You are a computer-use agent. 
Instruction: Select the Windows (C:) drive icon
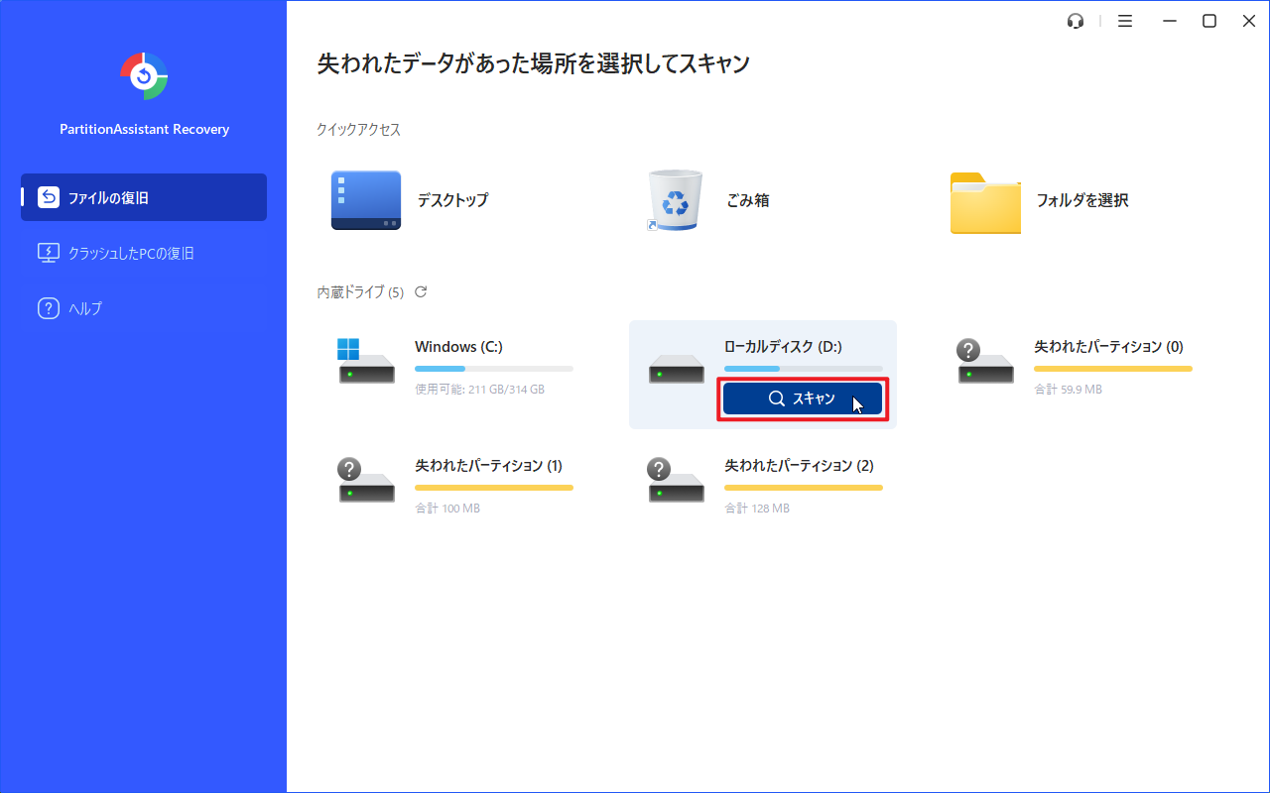tap(365, 362)
